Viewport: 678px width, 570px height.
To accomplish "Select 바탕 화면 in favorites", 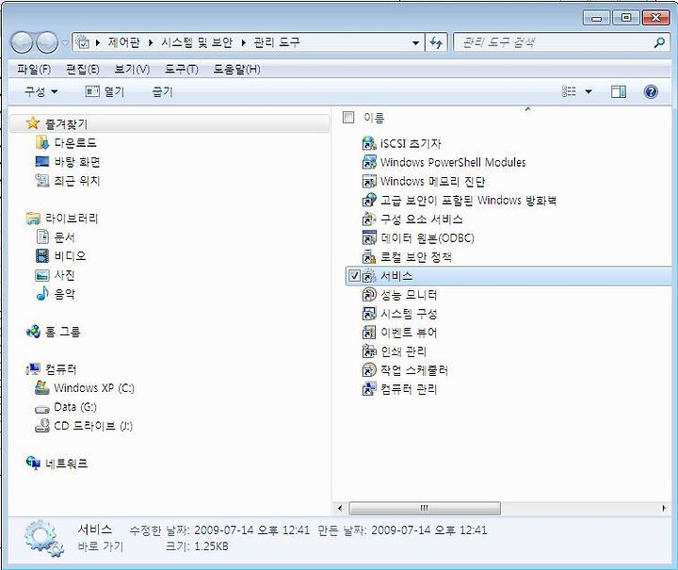I will (68, 162).
